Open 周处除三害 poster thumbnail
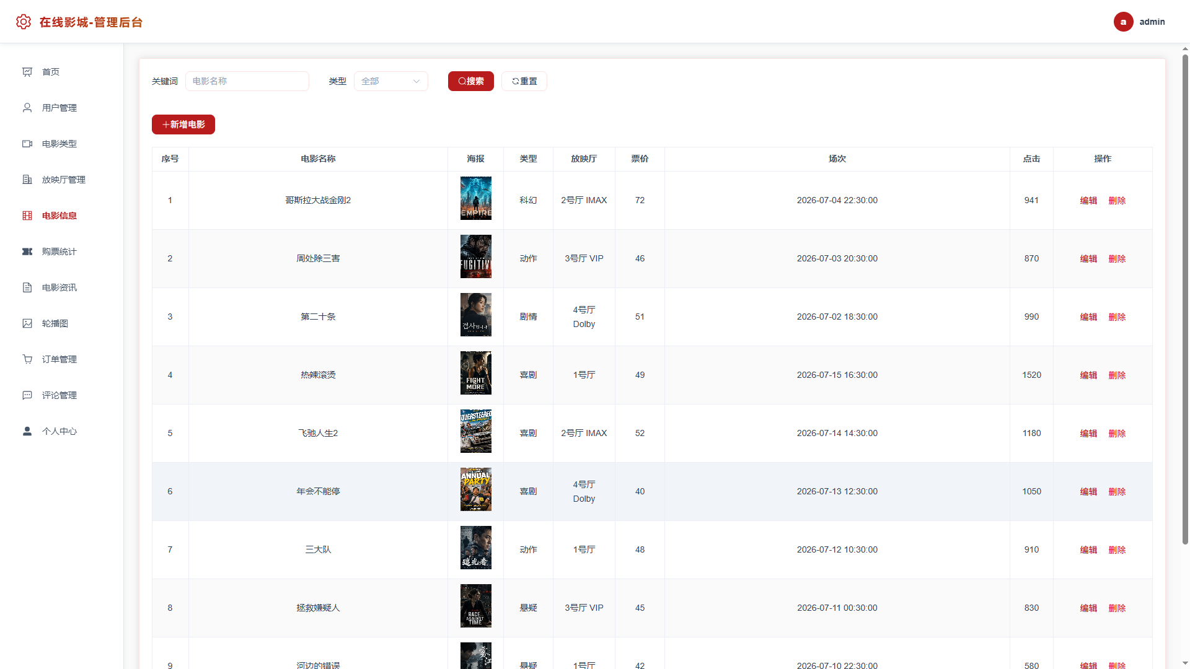 click(x=476, y=256)
